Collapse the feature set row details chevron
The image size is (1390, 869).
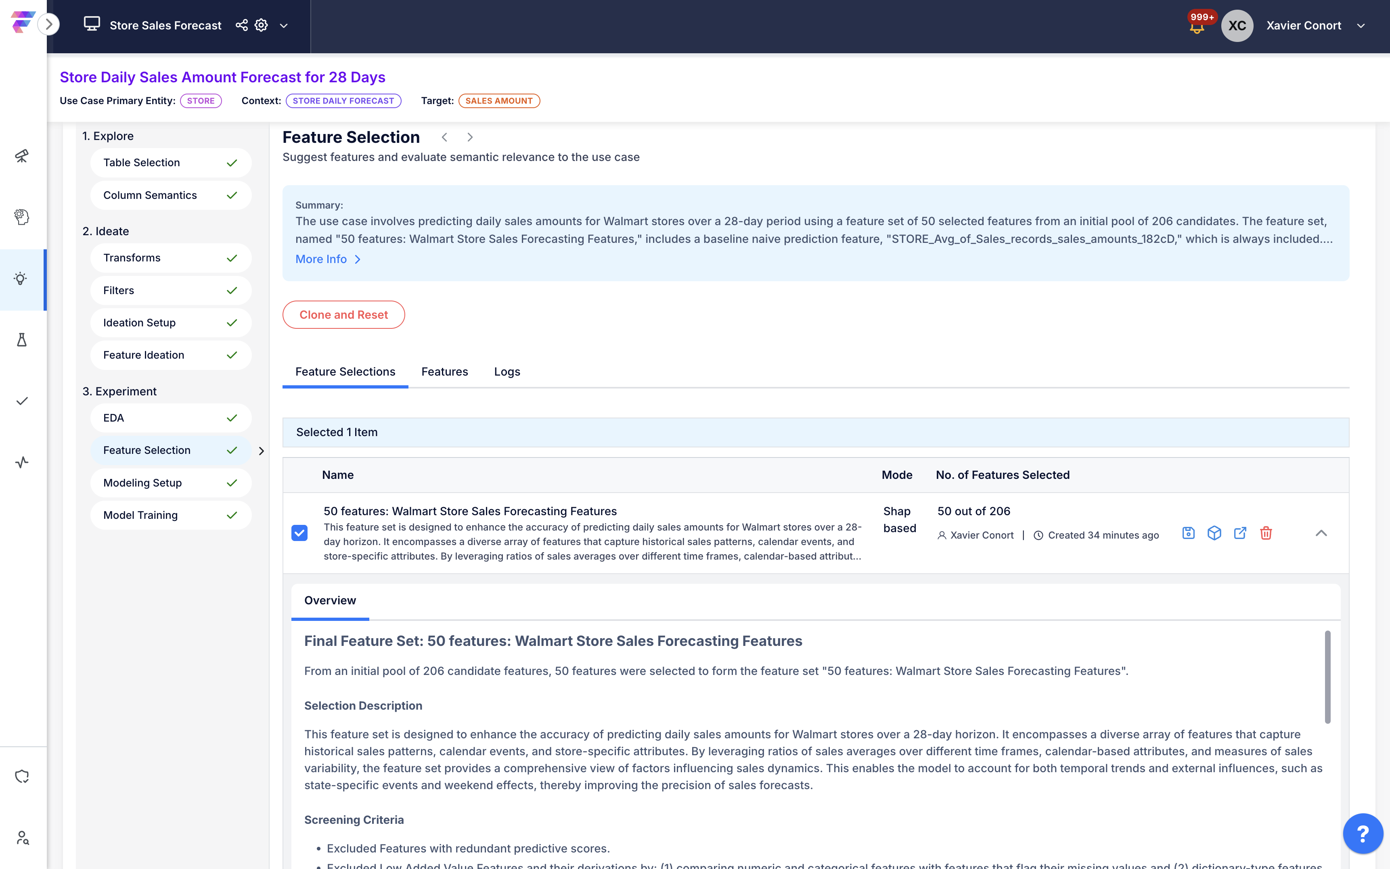[x=1321, y=533]
